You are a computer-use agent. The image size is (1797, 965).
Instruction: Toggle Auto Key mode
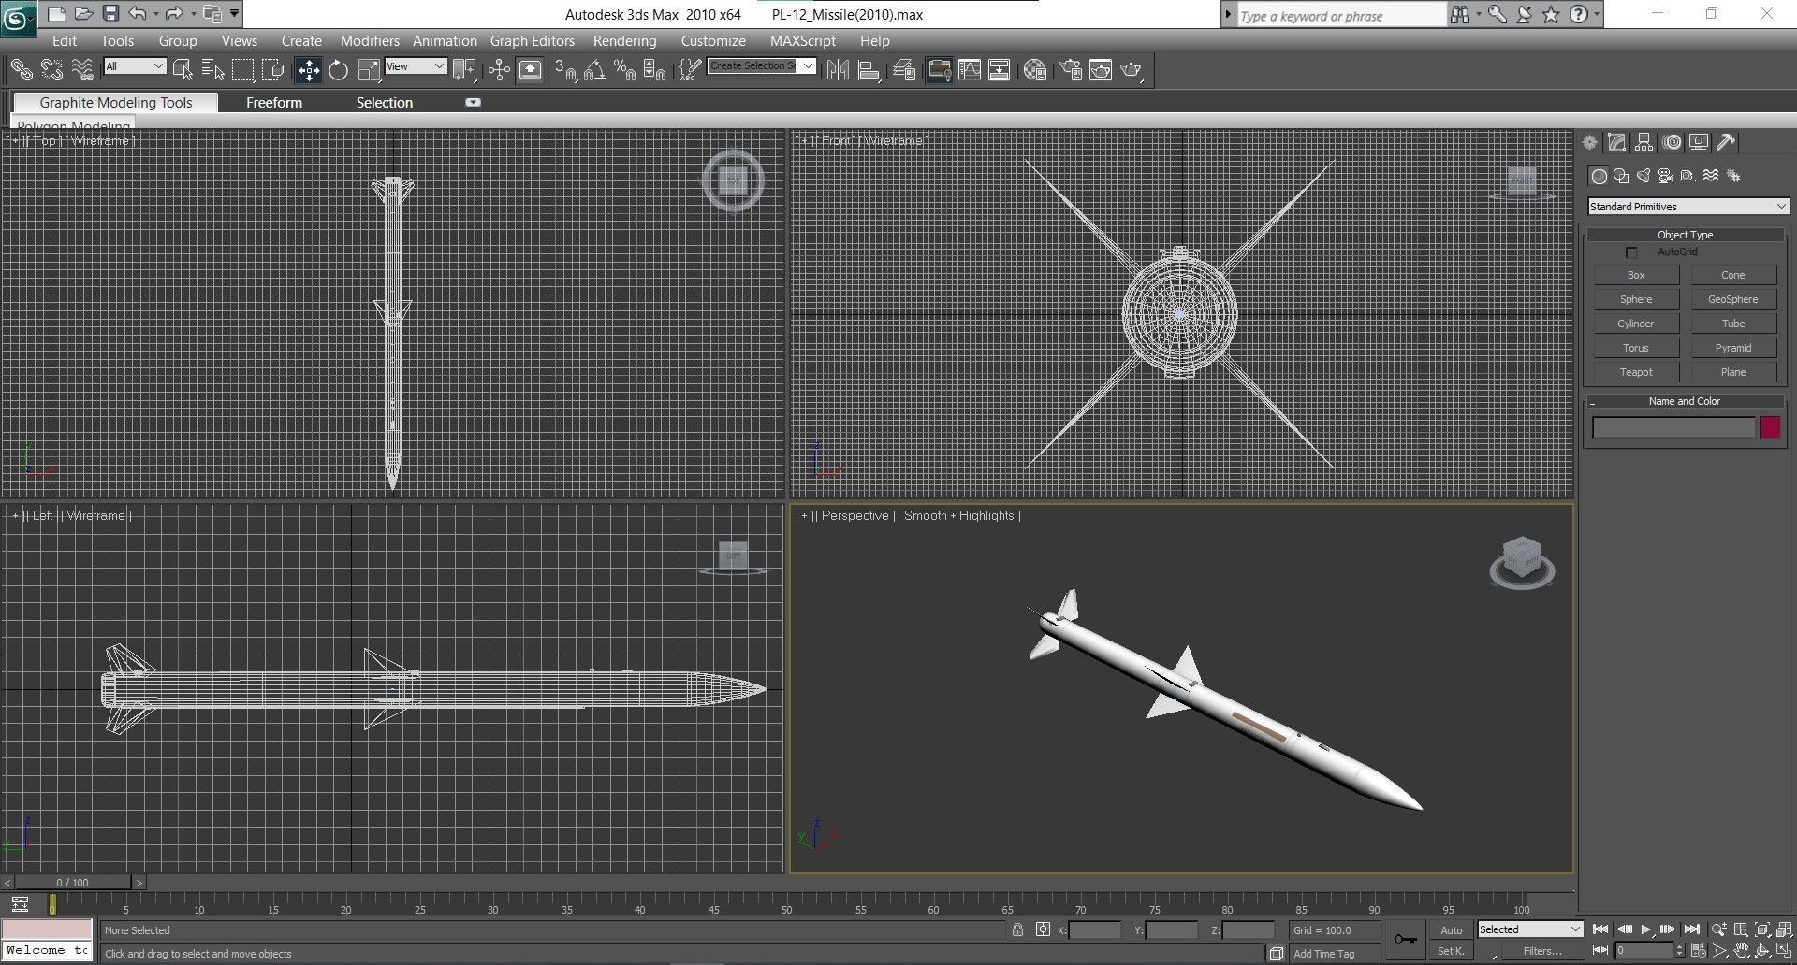tap(1451, 929)
